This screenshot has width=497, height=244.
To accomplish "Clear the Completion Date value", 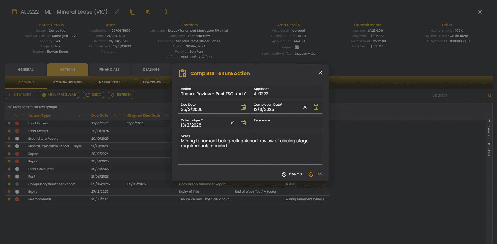I will click(305, 107).
